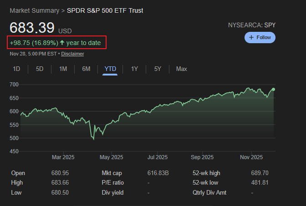
Task: Click the chart's latest endpoint dot
Action: (x=273, y=89)
